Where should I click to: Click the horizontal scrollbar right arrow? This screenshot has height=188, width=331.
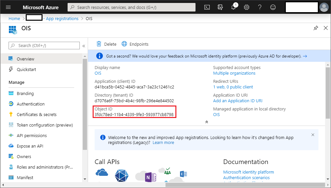click(x=328, y=185)
